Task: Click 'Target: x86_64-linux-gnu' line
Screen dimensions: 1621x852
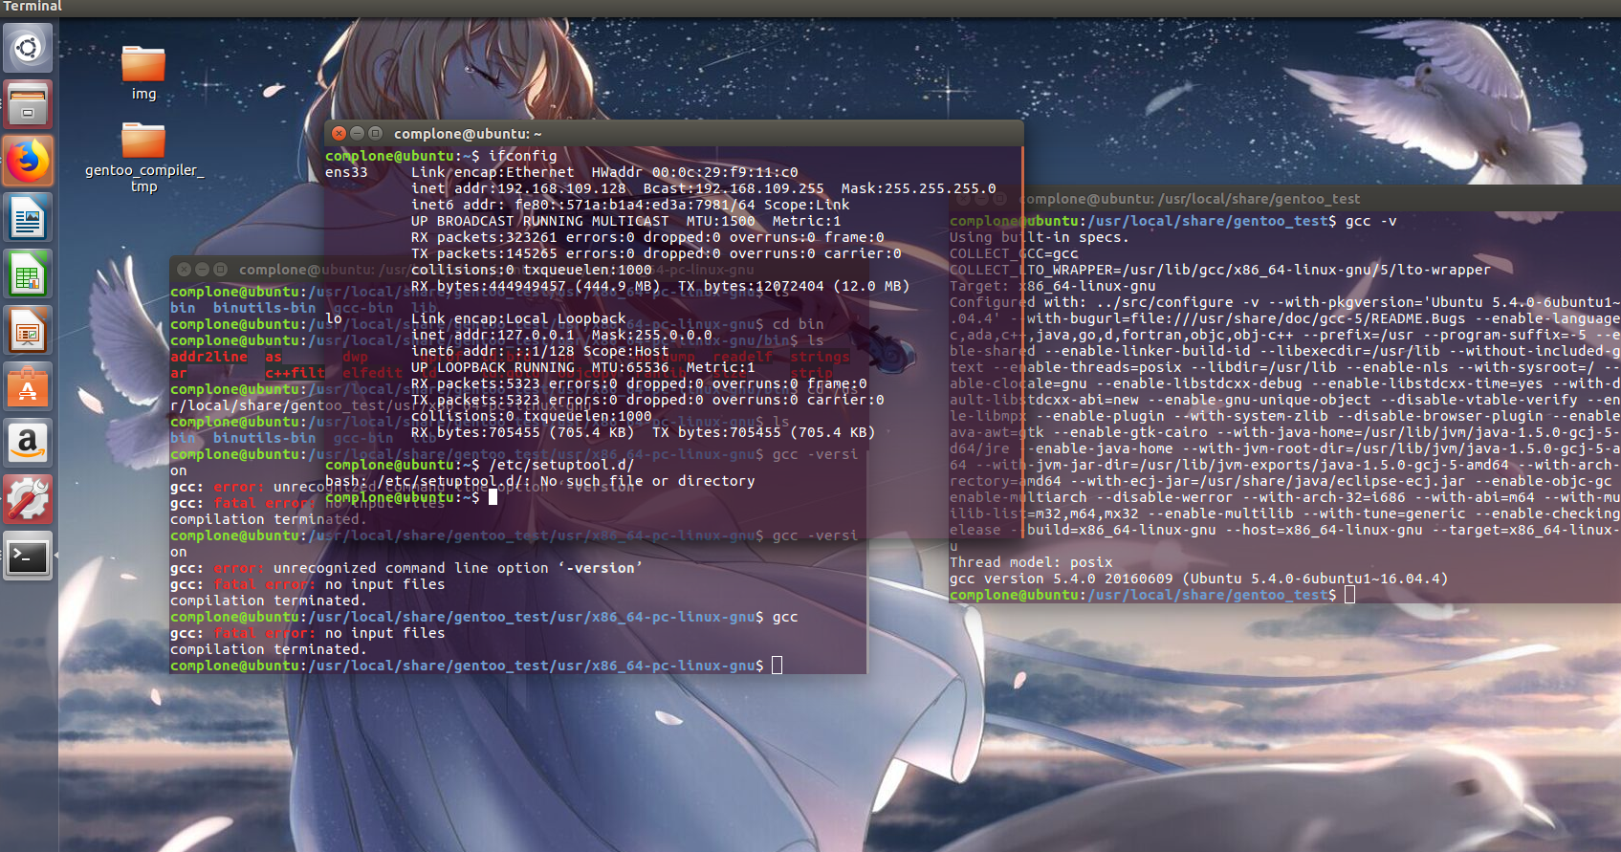Action: tap(1052, 286)
